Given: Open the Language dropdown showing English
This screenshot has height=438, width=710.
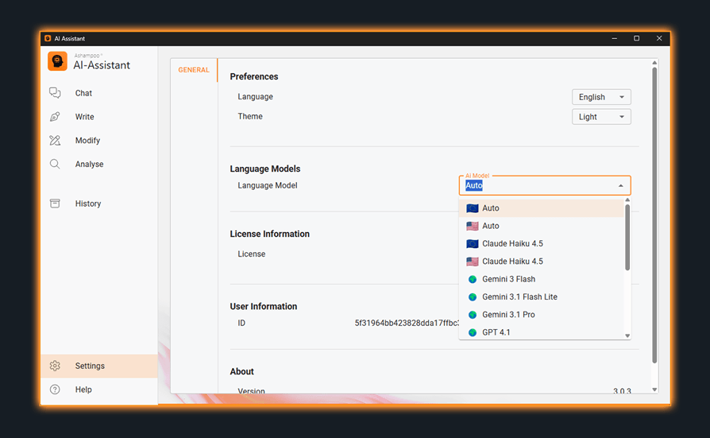Looking at the screenshot, I should coord(601,97).
